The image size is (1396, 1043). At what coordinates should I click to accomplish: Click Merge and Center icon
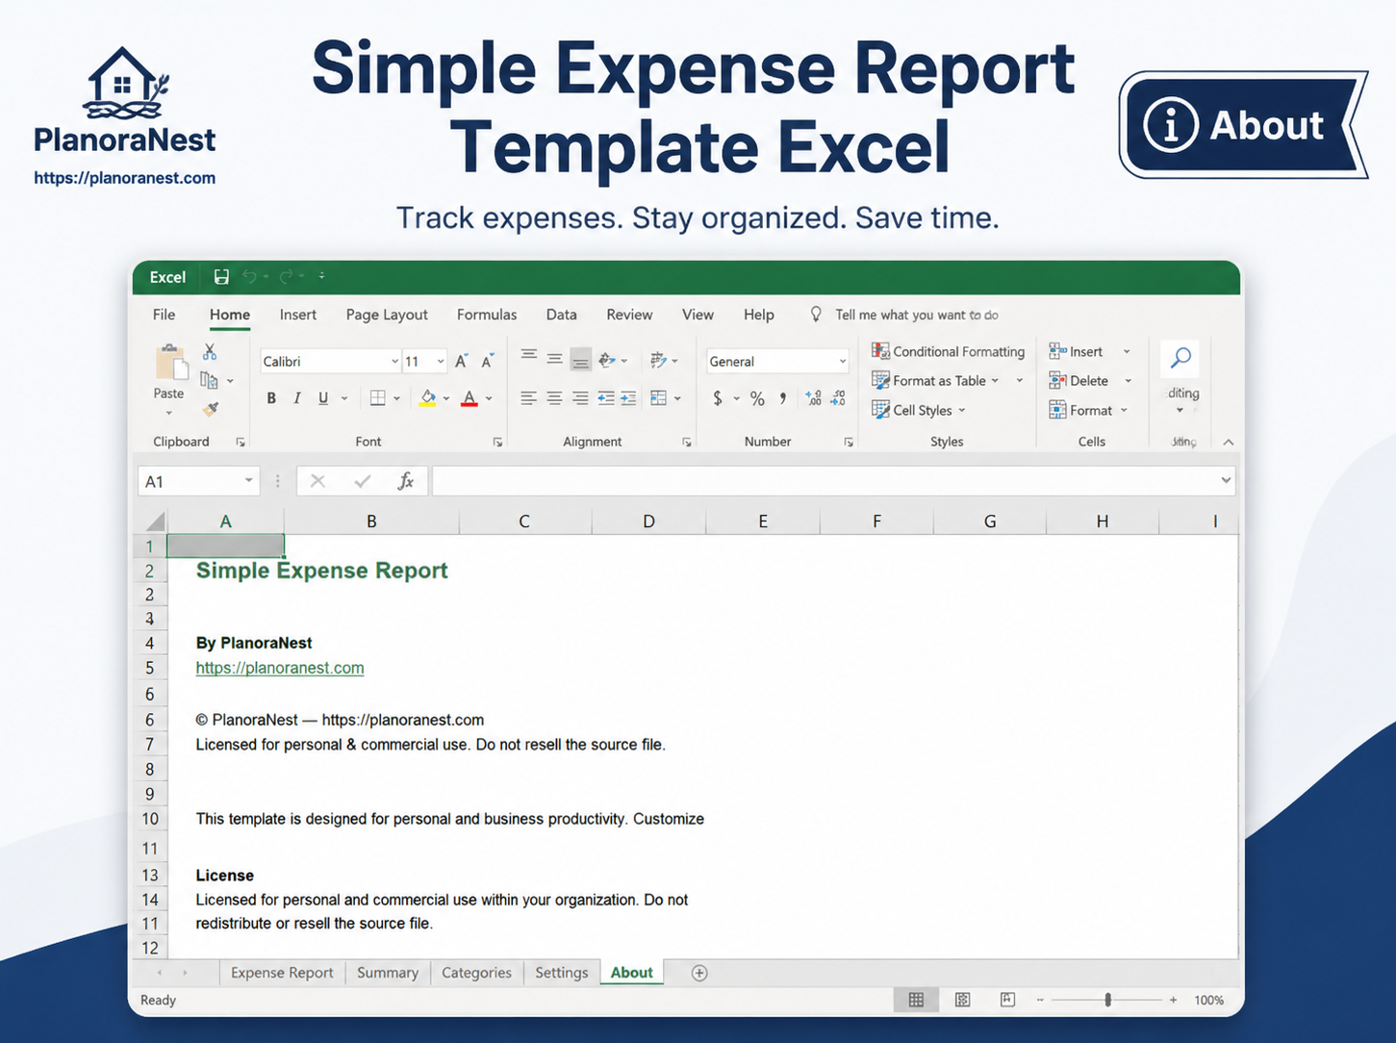pos(659,398)
